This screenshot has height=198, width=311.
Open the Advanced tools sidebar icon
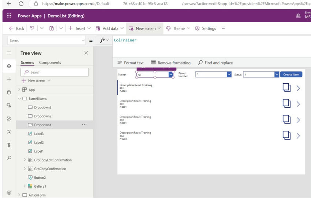point(9,145)
